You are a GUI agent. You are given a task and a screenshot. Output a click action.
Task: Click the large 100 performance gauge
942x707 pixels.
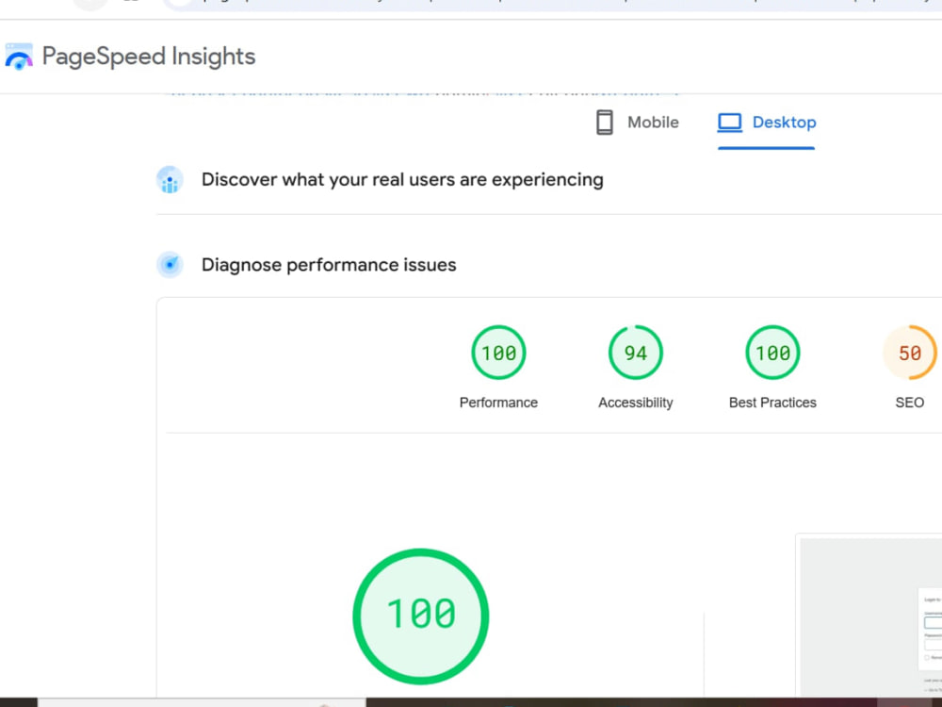pos(420,617)
